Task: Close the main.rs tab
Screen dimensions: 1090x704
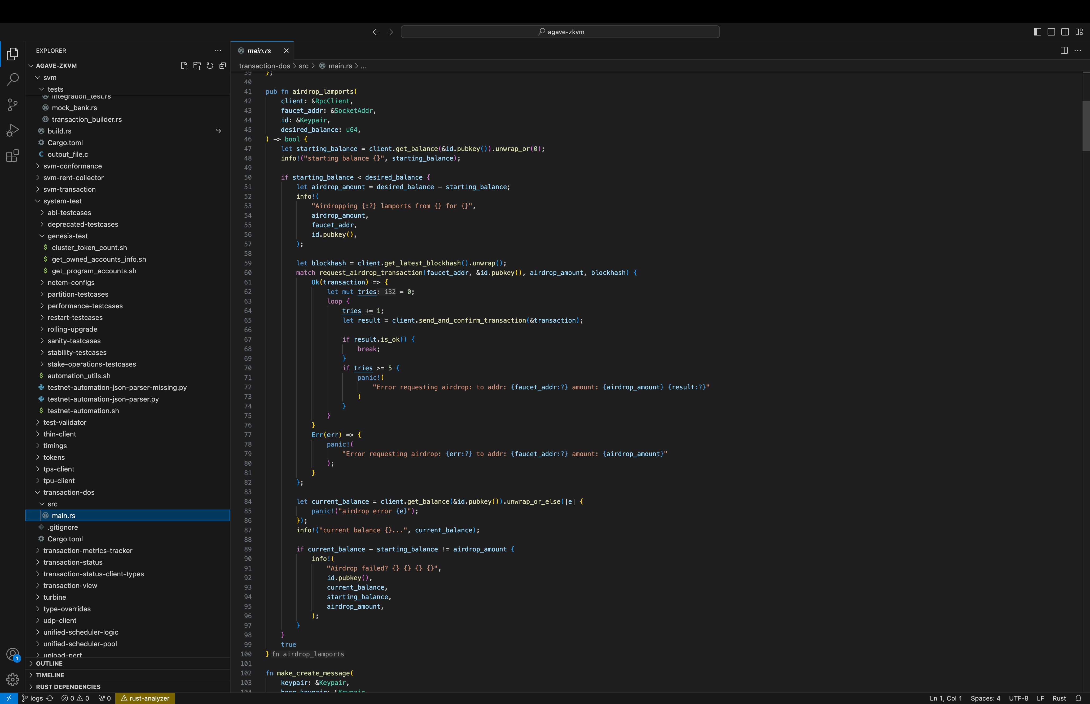Action: pyautogui.click(x=286, y=51)
